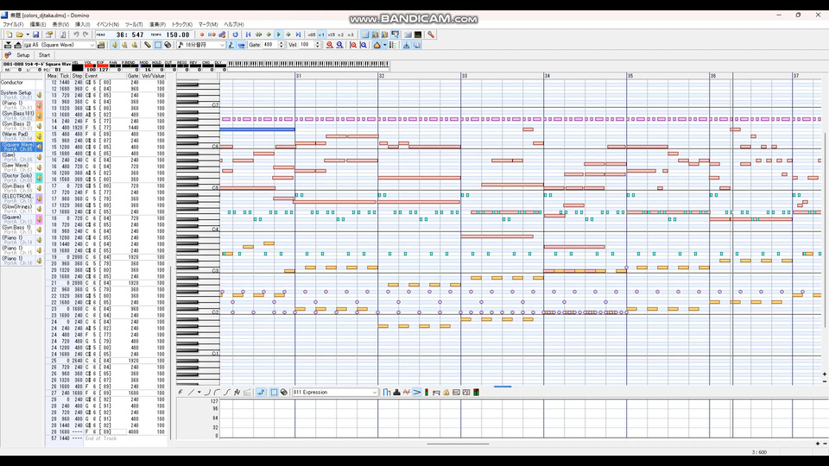Open the onion-skin dropdown arrow
The height and width of the screenshot is (466, 829).
[x=384, y=46]
